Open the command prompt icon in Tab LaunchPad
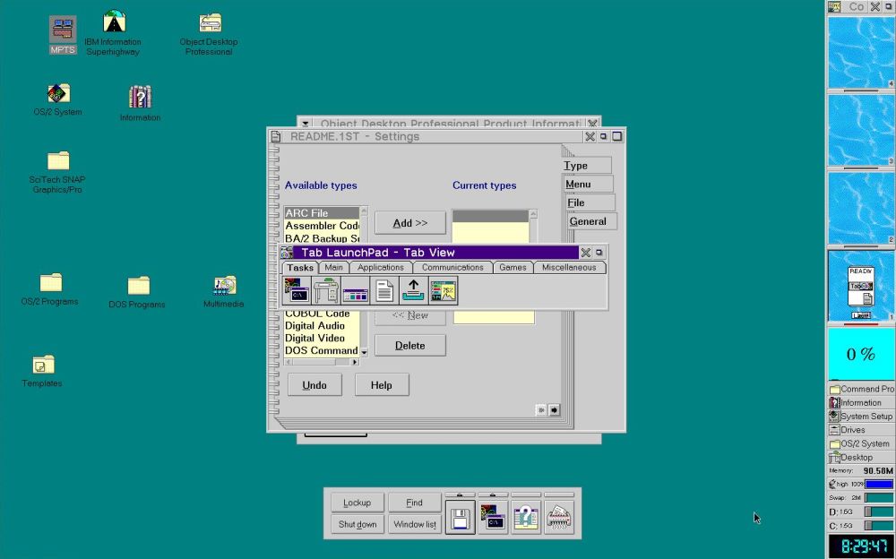Image resolution: width=896 pixels, height=559 pixels. tap(297, 290)
